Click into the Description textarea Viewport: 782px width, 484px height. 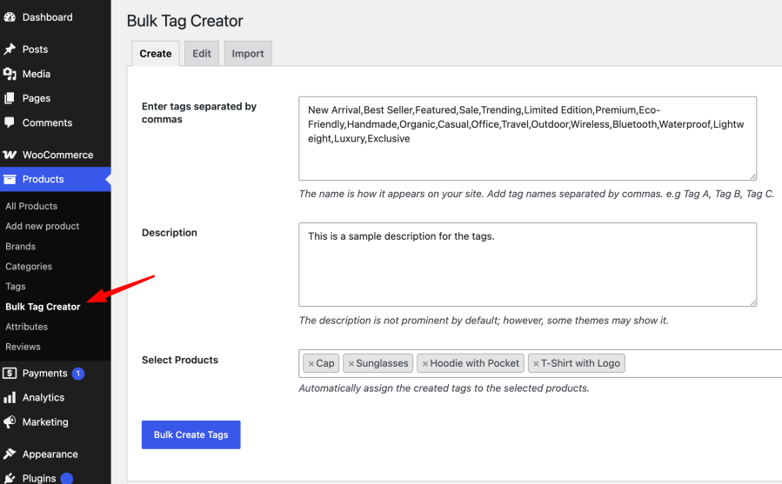coord(528,265)
